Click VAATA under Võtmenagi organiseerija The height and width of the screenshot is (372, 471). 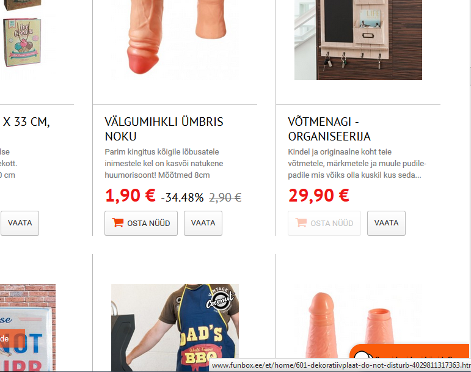(x=386, y=223)
